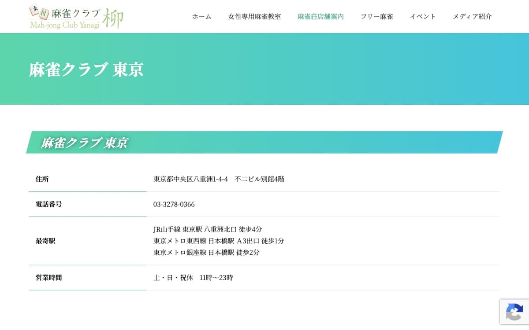Click the 電話番号 row label
Screen dimensions: 529x330
(48, 204)
